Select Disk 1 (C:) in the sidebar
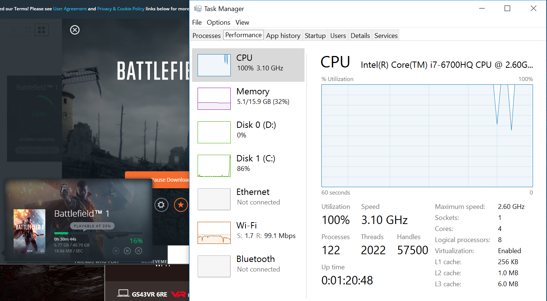Viewport: 547px width, 301px height. coord(248,165)
